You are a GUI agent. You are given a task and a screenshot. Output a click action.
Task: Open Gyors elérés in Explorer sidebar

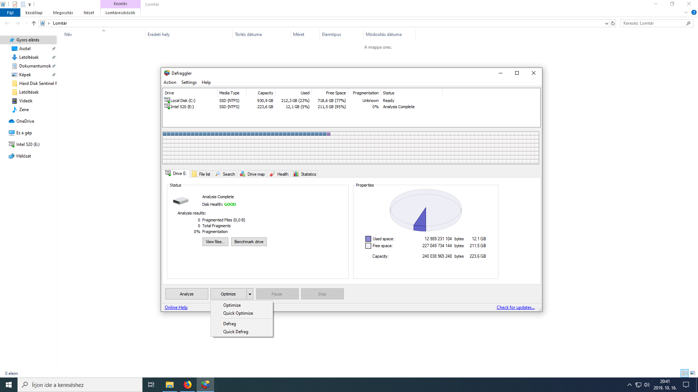[x=28, y=40]
